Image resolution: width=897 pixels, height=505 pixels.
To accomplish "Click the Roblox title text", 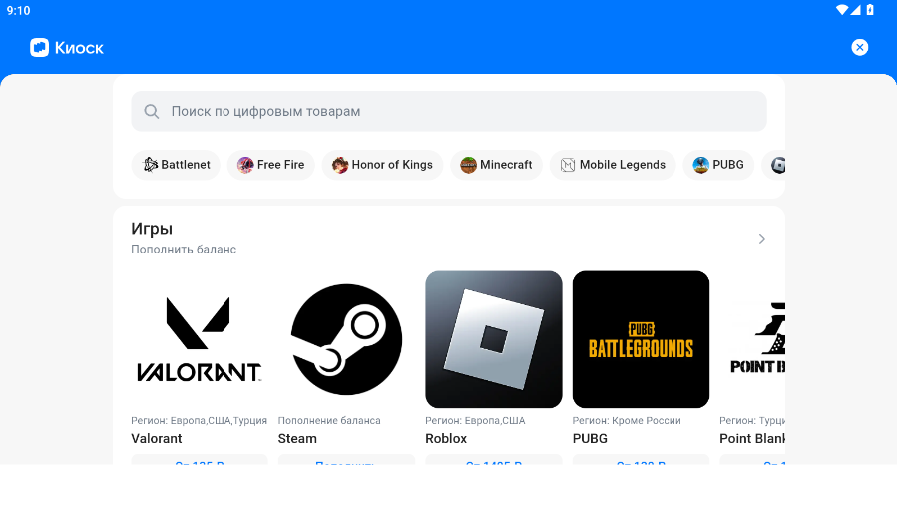I will tap(446, 438).
